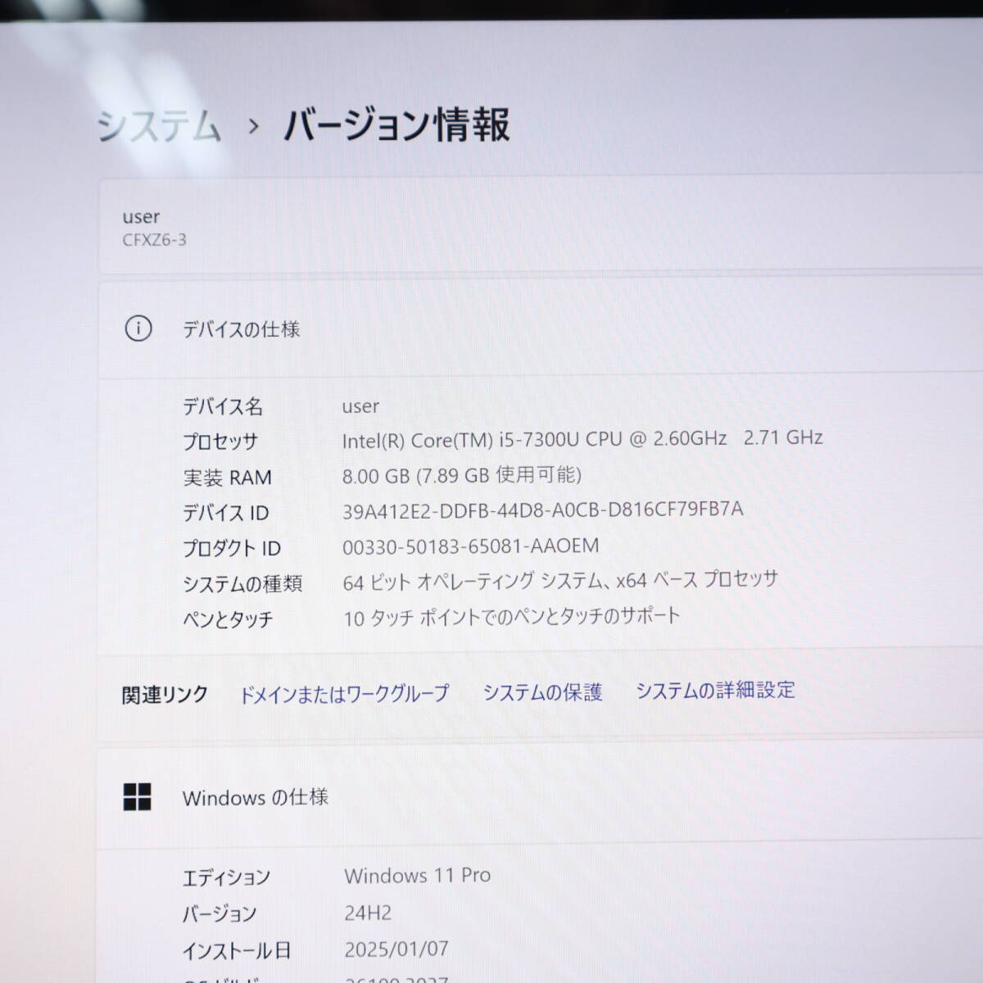Click the デバイス ID label
983x983 pixels.
click(x=225, y=513)
